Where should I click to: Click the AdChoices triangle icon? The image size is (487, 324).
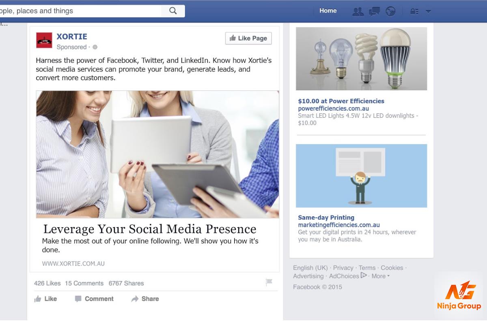(364, 275)
